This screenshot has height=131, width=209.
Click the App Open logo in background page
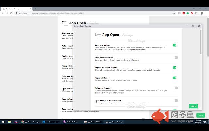(x=65, y=23)
